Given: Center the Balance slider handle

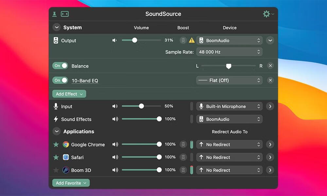Looking at the screenshot, I should (x=229, y=66).
